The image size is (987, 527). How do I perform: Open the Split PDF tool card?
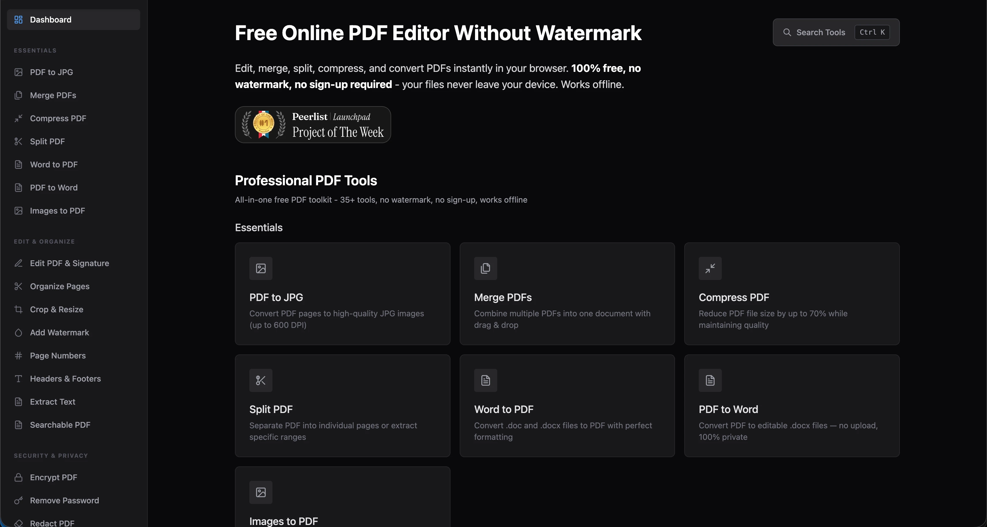pyautogui.click(x=342, y=405)
